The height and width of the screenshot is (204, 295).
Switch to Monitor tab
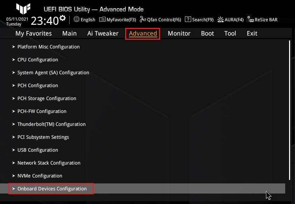click(179, 33)
